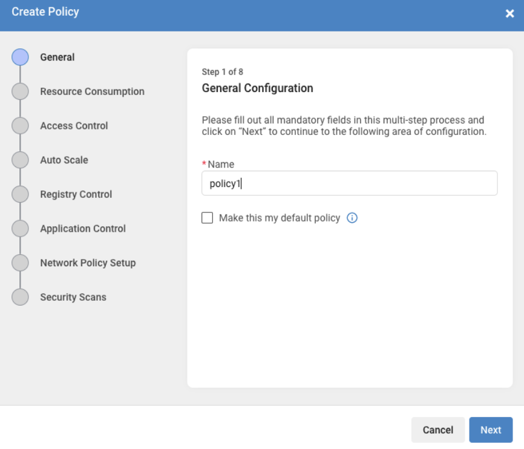
Task: Select the Registry Control step label
Action: (x=76, y=194)
